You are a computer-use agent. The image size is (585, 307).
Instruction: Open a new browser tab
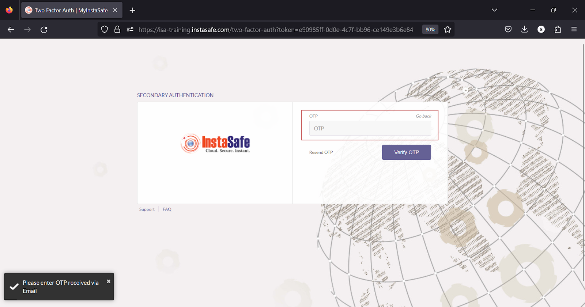click(x=132, y=10)
